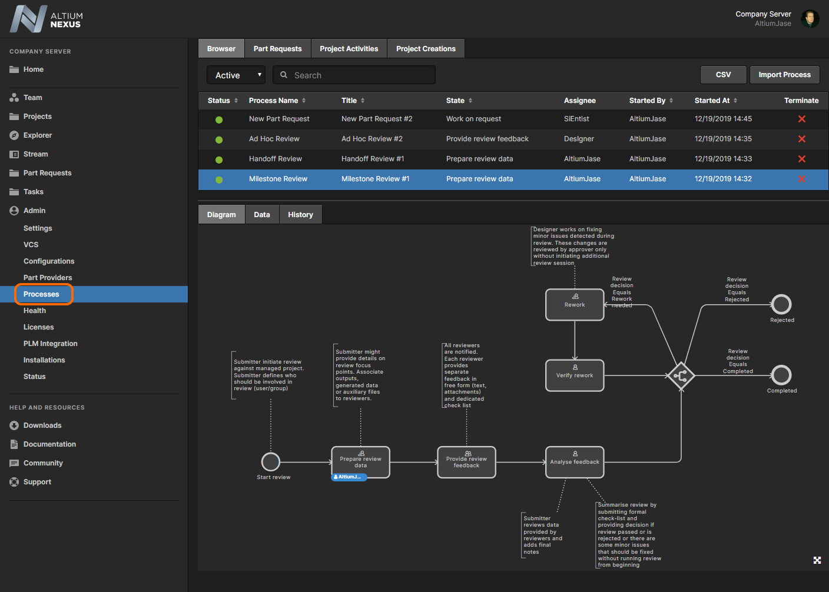Click the red X for Ad Hoc Review
The width and height of the screenshot is (829, 592).
[801, 139]
